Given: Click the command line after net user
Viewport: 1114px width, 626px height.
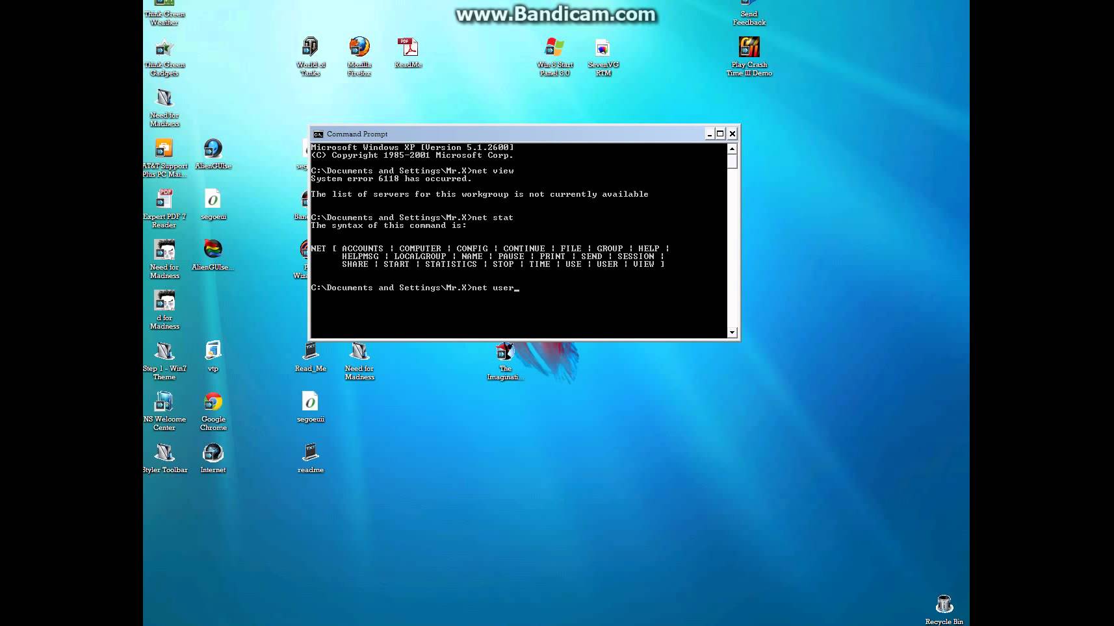Looking at the screenshot, I should click(518, 288).
